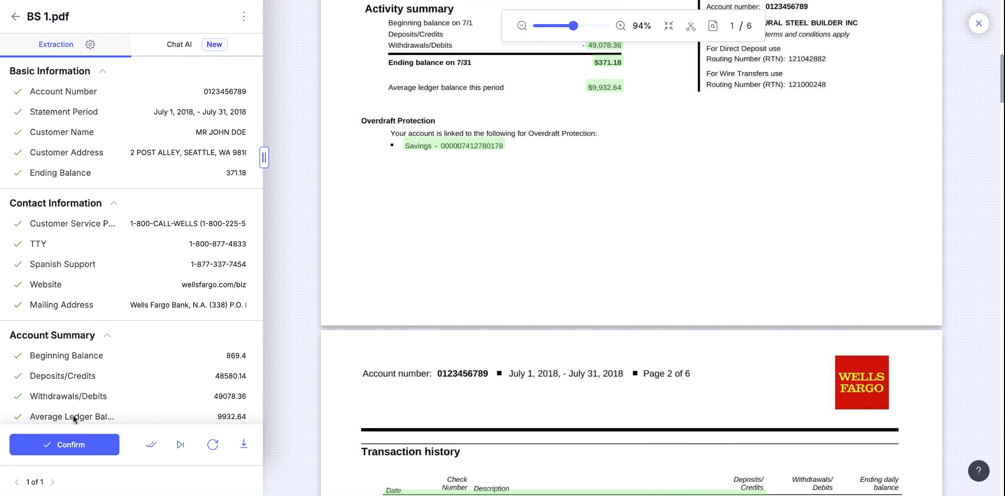Click the zoom level slider handle
The height and width of the screenshot is (496, 1005).
point(573,26)
